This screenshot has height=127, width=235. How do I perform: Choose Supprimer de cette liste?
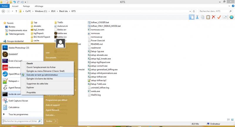point(47,84)
